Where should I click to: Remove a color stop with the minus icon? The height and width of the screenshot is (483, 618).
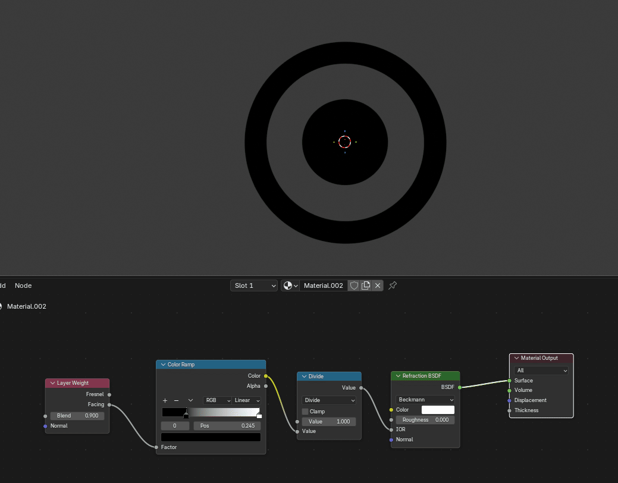(x=176, y=400)
